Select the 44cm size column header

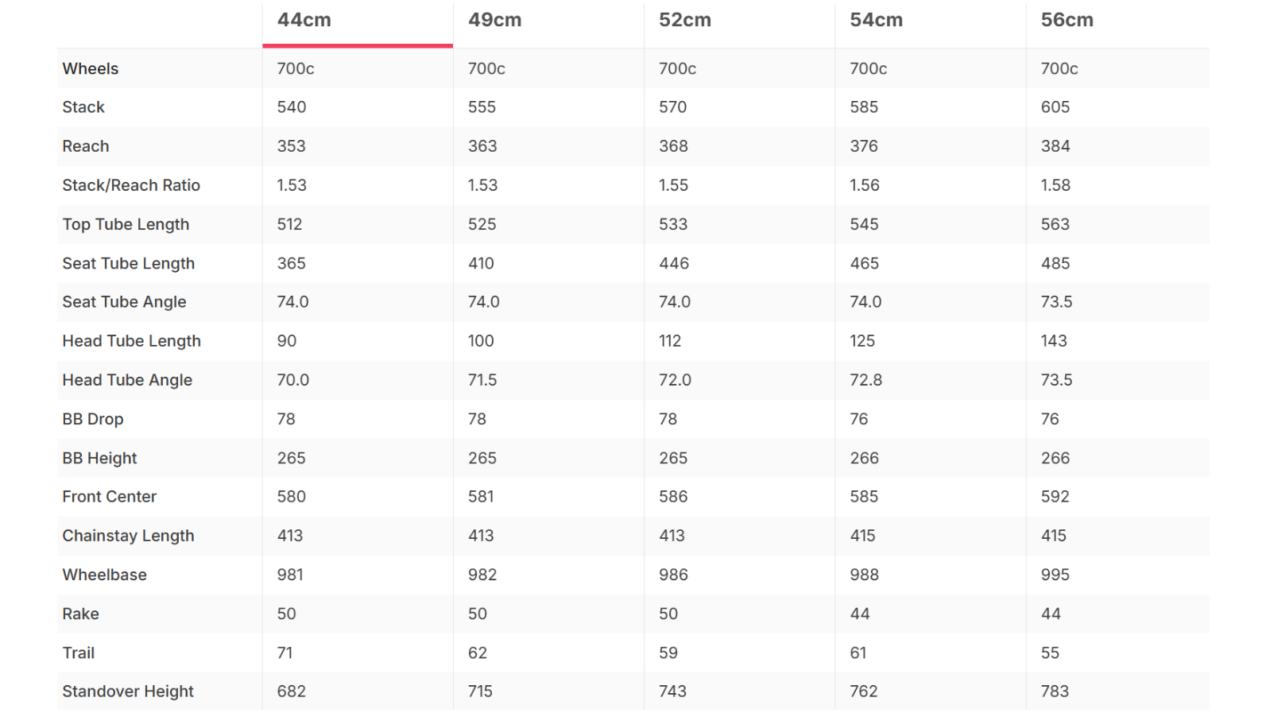click(x=304, y=20)
